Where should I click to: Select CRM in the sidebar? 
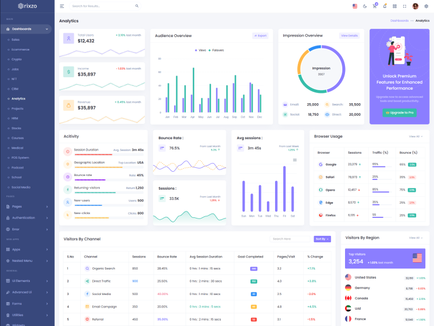click(x=15, y=89)
